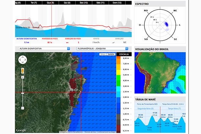This screenshot has height=134, width=201.
Task: Click the 8.1 s peak period value
Action: [50, 42]
